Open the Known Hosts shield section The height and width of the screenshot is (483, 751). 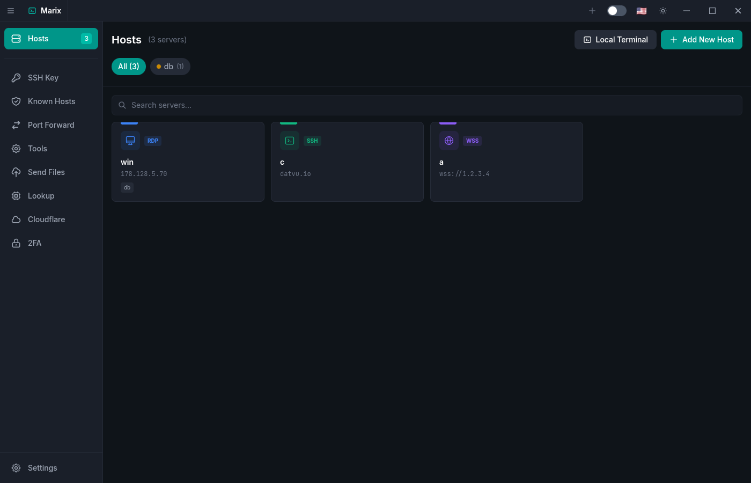[51, 101]
